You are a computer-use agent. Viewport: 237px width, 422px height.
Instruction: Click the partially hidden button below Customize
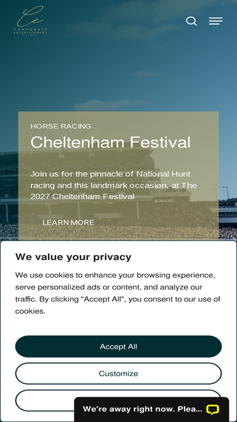tap(45, 400)
